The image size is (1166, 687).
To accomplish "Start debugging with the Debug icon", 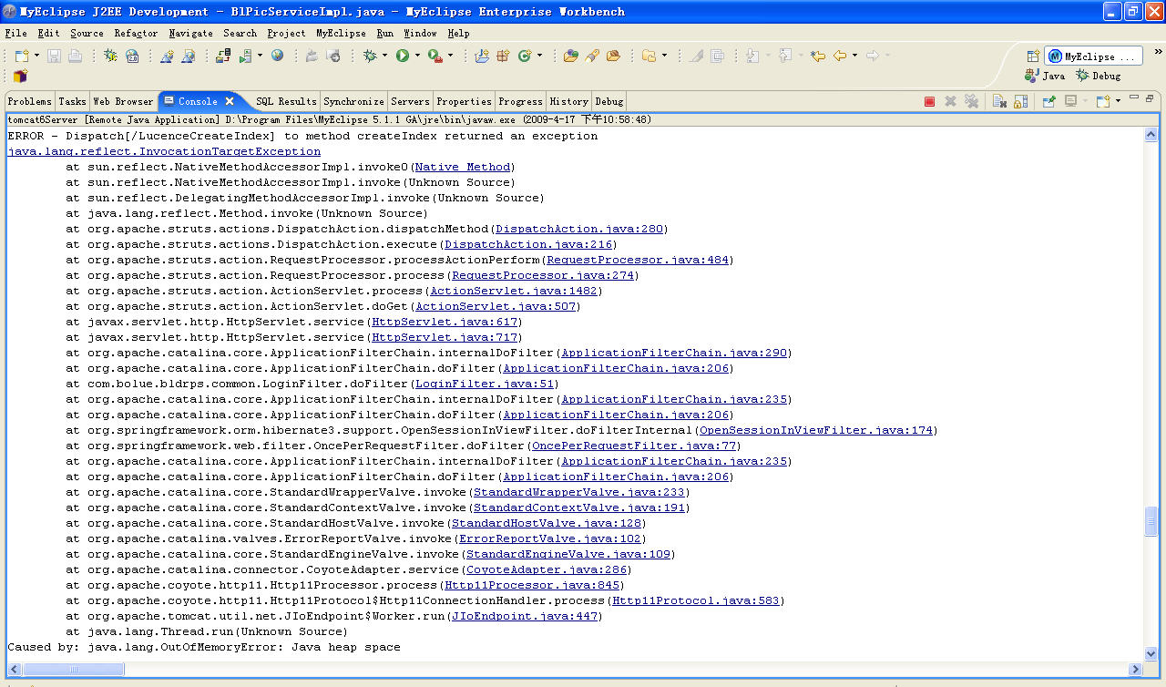I will coord(370,55).
